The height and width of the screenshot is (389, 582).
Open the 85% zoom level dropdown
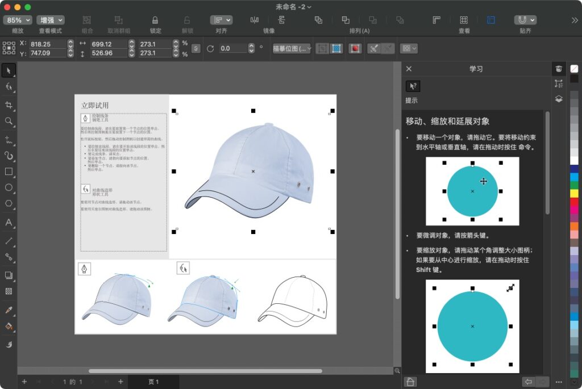click(x=17, y=19)
